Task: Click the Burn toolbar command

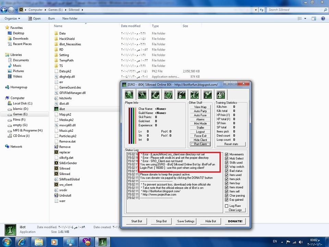Action: [x=51, y=19]
